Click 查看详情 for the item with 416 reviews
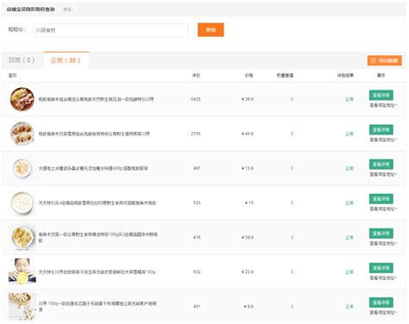Viewport: 409px width, 324px height. tap(381, 234)
